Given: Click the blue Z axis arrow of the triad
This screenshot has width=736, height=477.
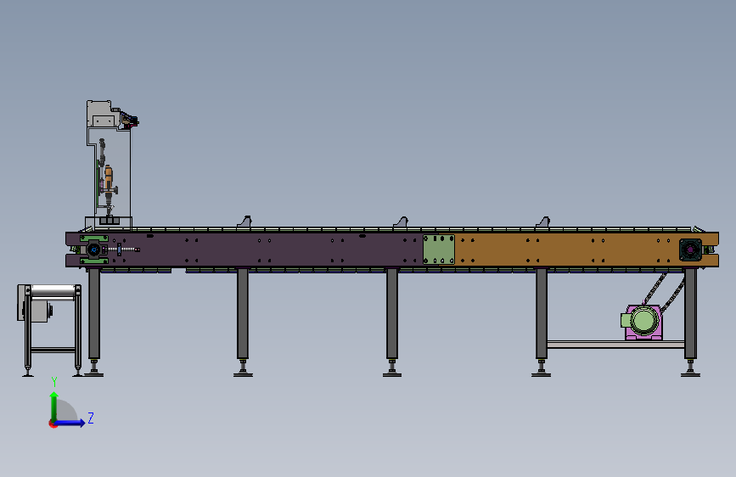Looking at the screenshot, I should 70,423.
